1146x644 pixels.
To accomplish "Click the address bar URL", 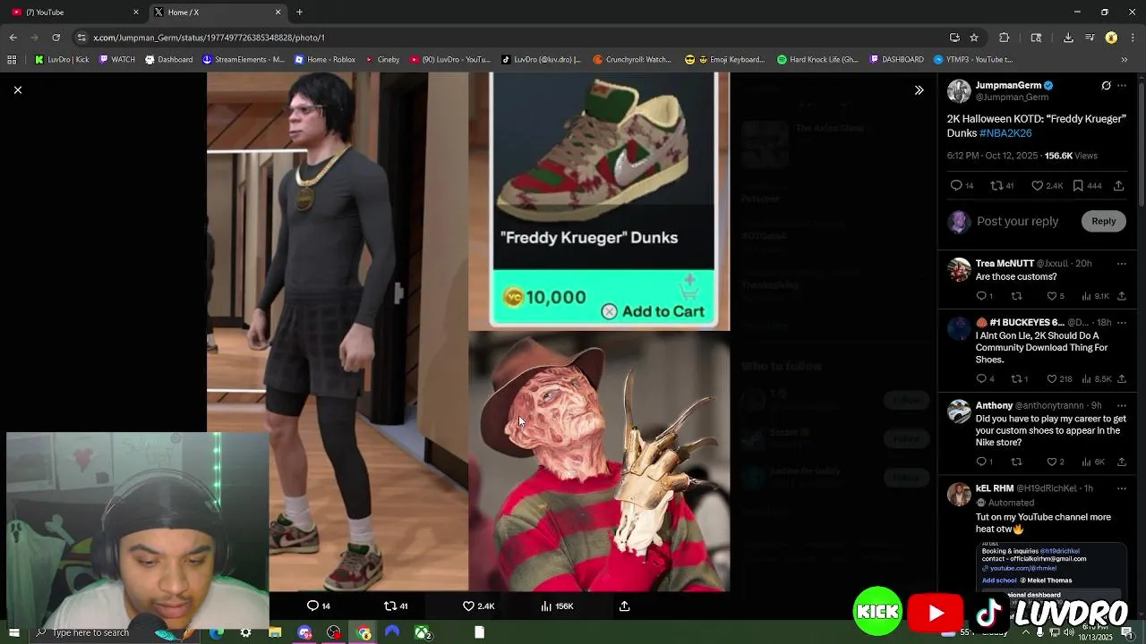I will [209, 38].
